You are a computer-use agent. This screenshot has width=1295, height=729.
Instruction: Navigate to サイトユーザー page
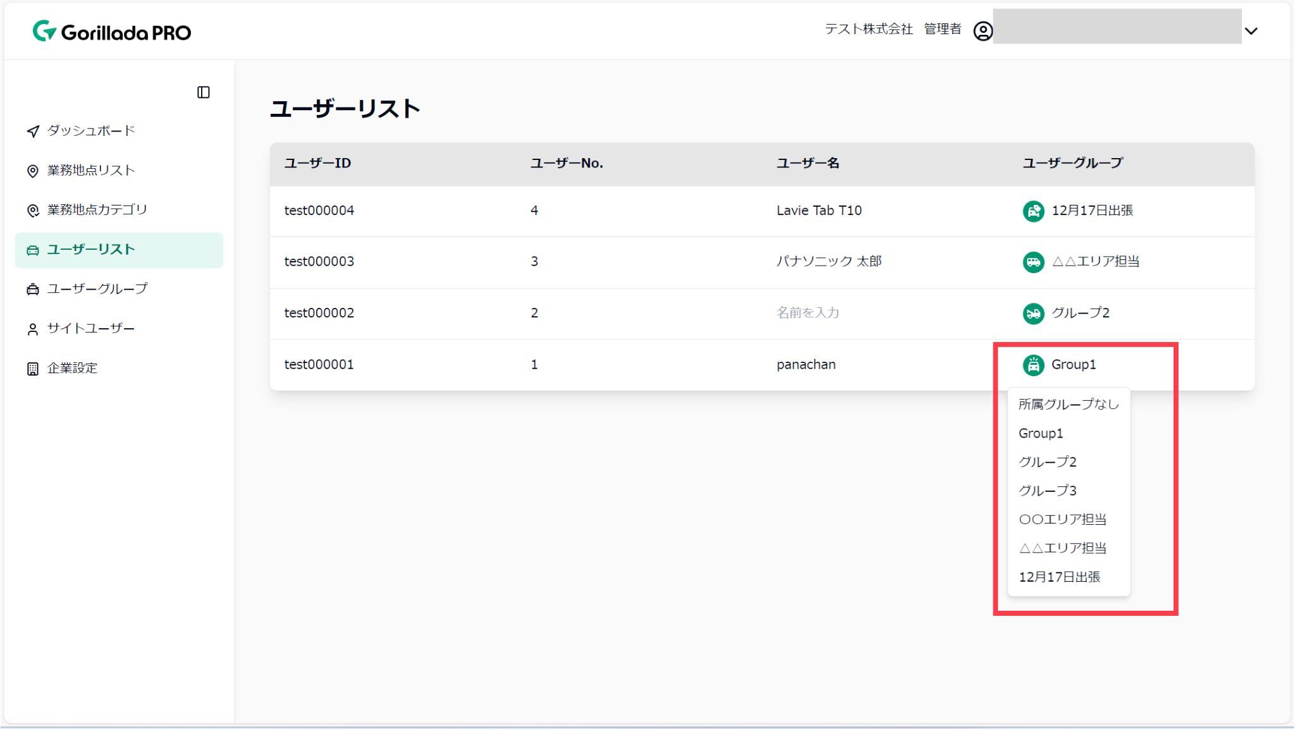pos(119,329)
